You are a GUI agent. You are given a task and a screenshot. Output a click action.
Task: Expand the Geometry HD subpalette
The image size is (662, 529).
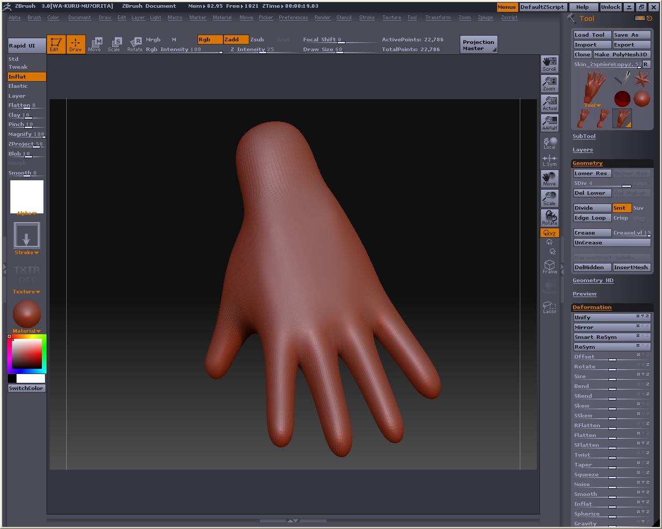click(593, 281)
